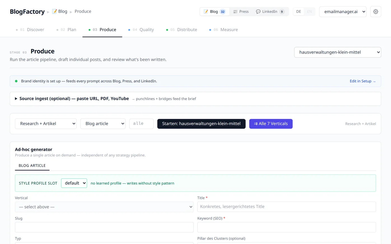Set language to EN
Image resolution: width=391 pixels, height=244 pixels.
[x=309, y=12]
